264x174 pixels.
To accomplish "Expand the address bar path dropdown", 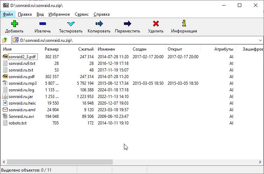I will coord(260,40).
